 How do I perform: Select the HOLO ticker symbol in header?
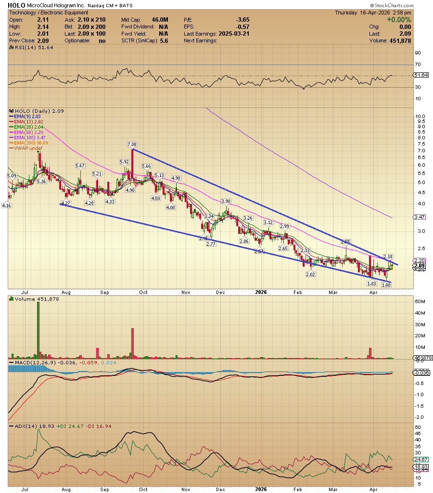coord(16,5)
